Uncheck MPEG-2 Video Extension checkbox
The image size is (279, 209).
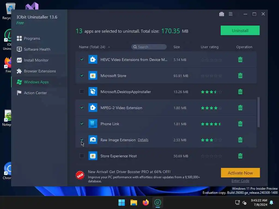point(82,107)
